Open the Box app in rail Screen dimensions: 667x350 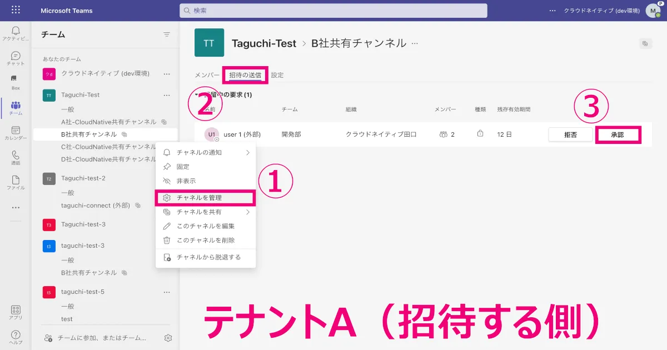coord(16,83)
